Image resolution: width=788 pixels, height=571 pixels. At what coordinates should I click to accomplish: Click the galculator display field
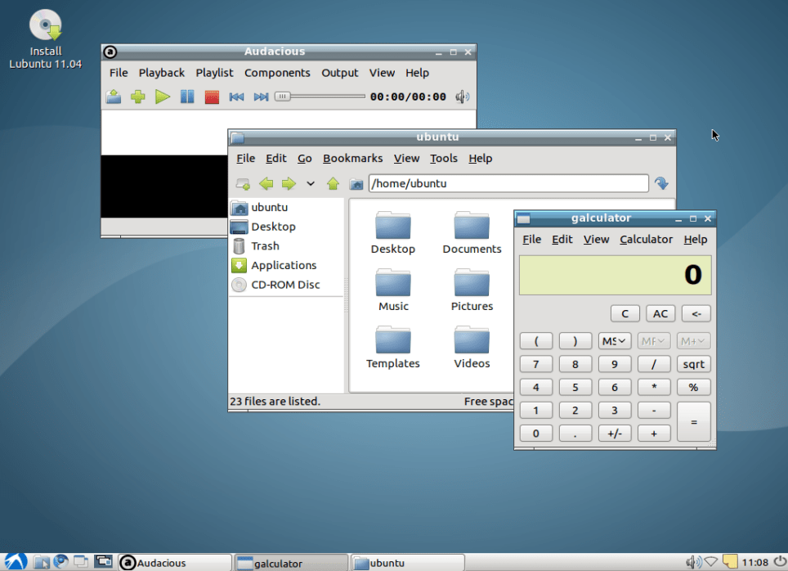pos(616,275)
